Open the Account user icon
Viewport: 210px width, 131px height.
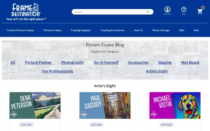tap(167, 9)
